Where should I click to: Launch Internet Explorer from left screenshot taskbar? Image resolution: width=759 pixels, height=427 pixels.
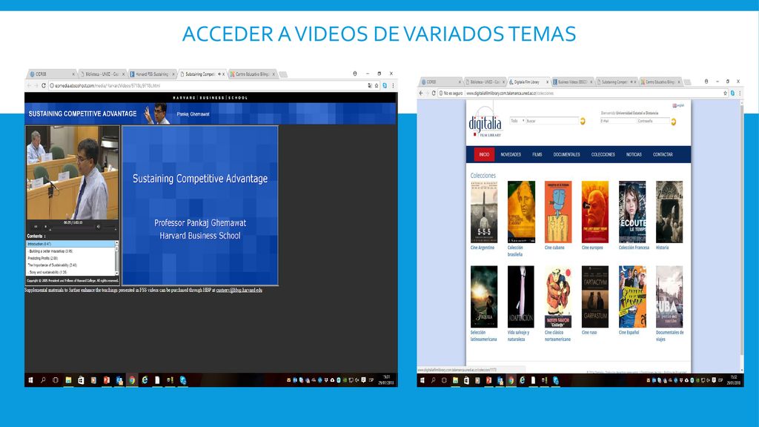pyautogui.click(x=145, y=380)
